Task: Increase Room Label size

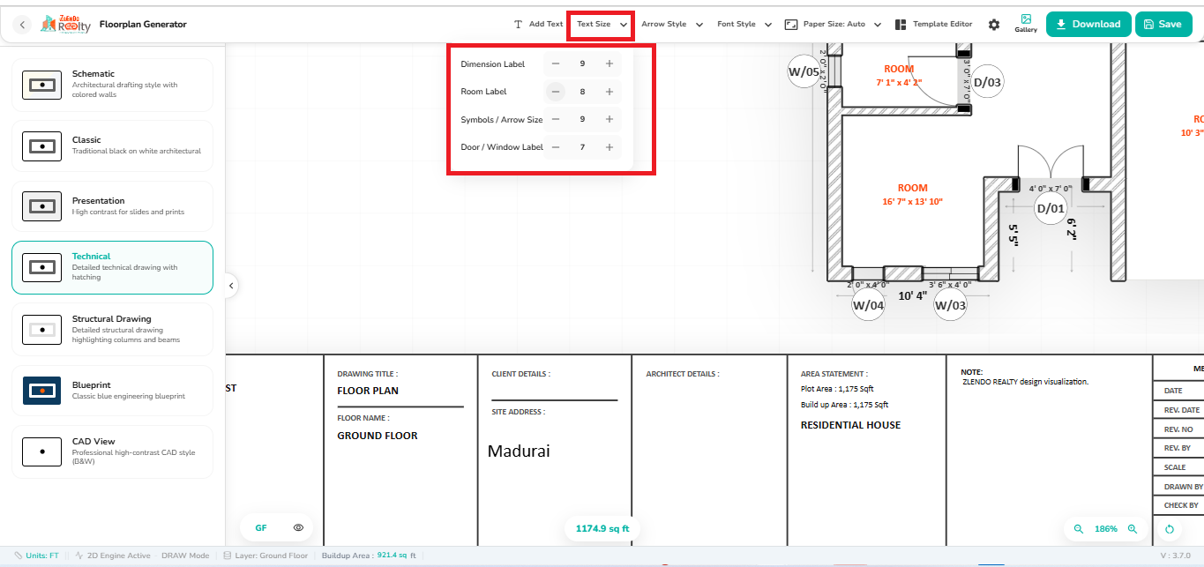Action: (609, 92)
